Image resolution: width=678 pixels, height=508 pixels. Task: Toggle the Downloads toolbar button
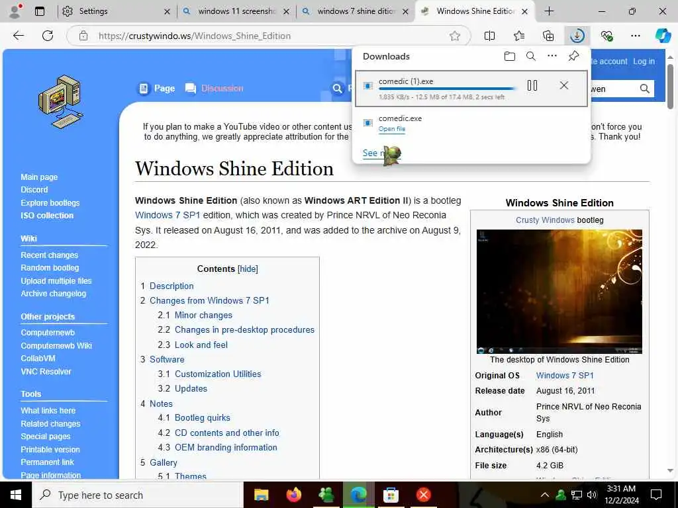(x=577, y=36)
